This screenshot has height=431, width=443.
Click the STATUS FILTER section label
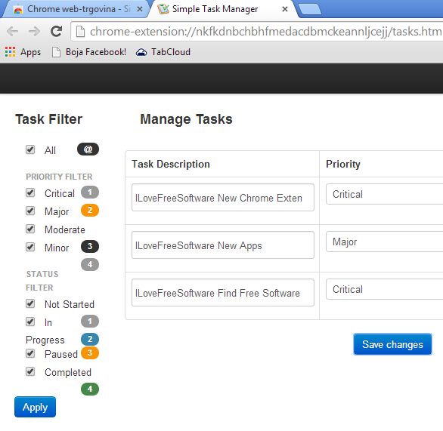pos(42,281)
